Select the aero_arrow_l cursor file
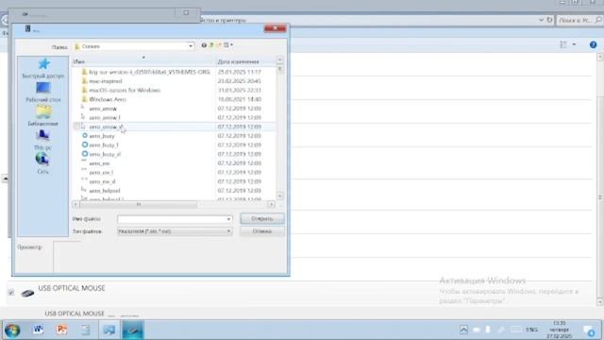 tap(105, 117)
